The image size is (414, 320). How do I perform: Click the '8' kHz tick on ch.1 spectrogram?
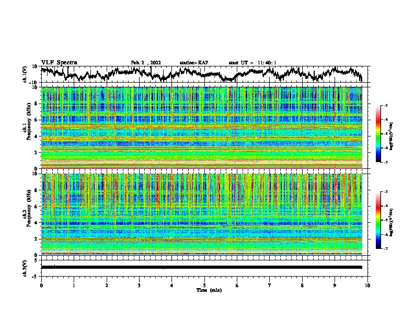click(x=37, y=104)
